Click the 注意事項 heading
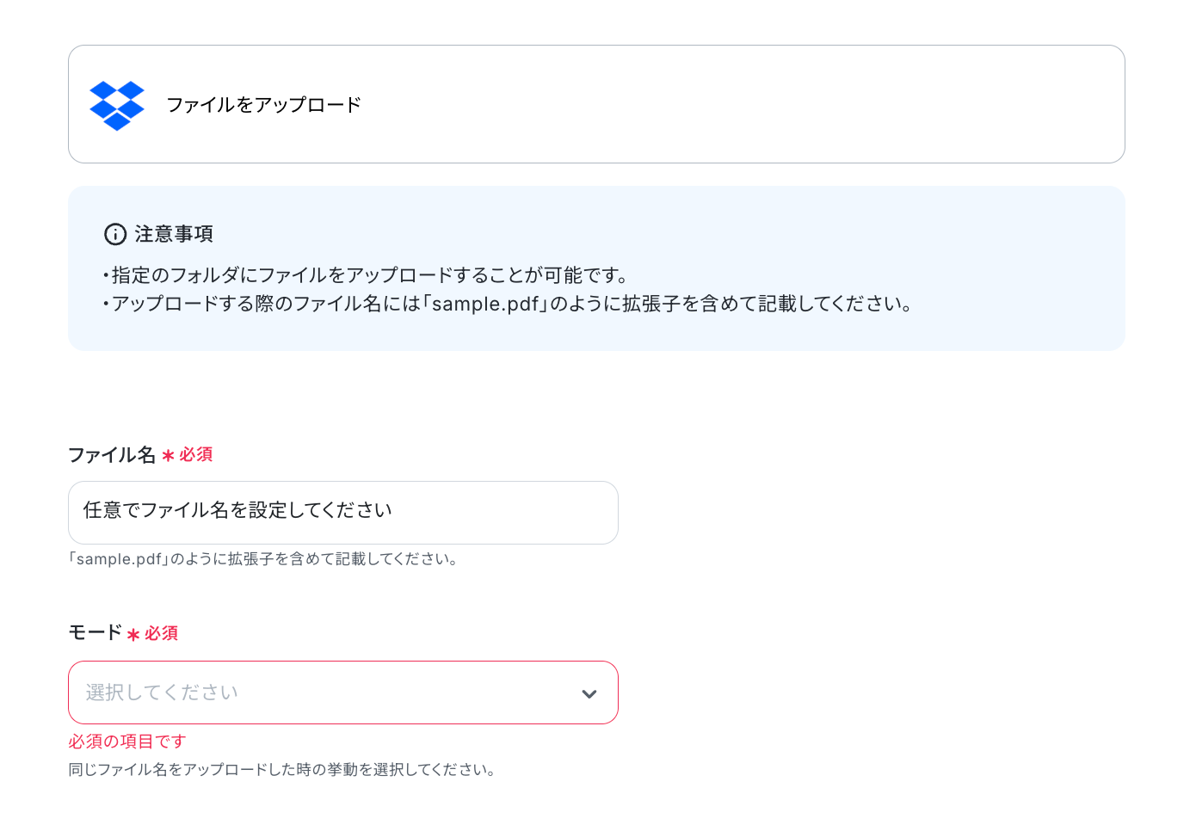This screenshot has height=831, width=1196. tap(174, 234)
